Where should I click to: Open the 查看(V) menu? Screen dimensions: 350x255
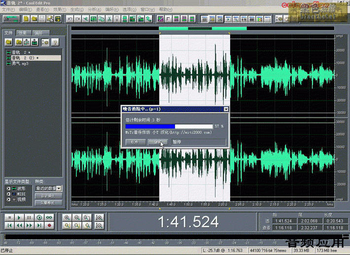coord(42,9)
